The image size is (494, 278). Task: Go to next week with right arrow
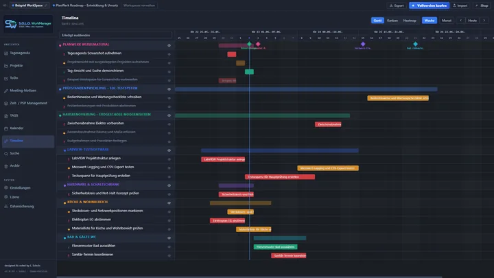(x=484, y=21)
